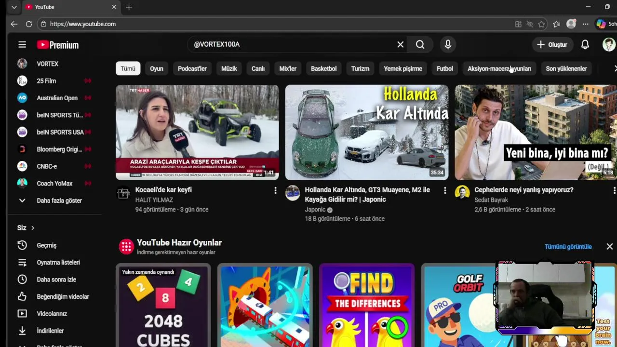Click Japonic channel avatar
The image size is (617, 347).
pyautogui.click(x=293, y=193)
